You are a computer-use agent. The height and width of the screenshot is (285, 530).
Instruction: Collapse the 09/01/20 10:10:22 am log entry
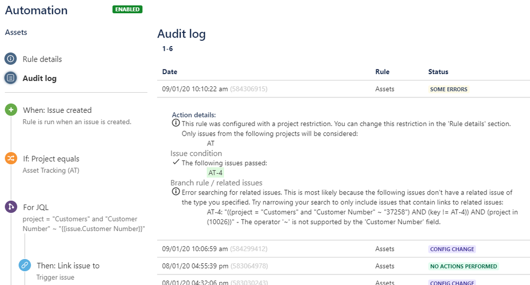[343, 89]
